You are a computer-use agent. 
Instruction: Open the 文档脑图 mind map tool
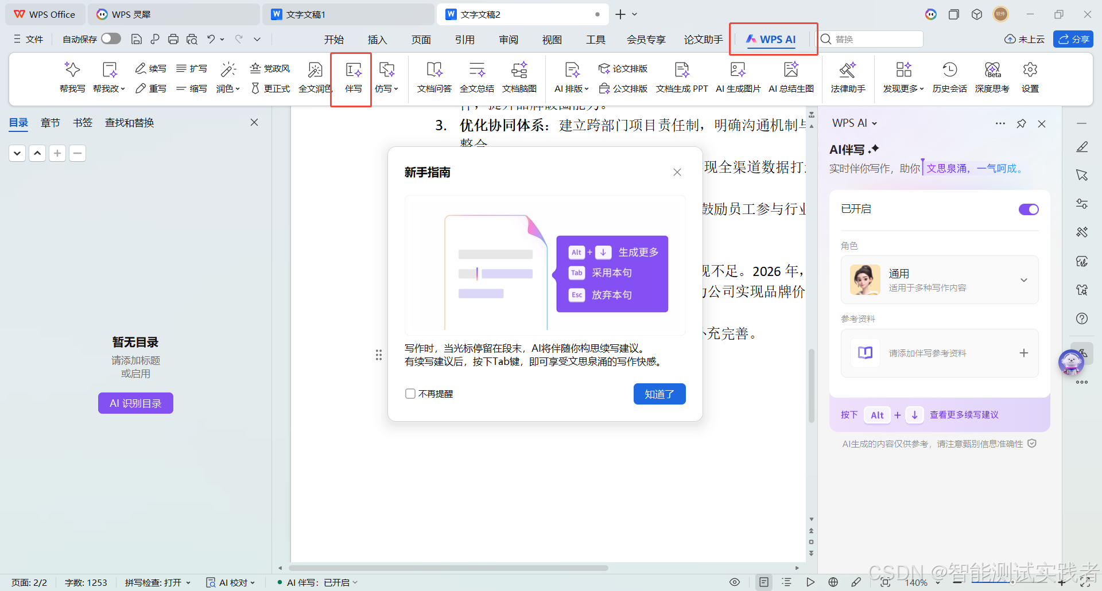click(518, 77)
